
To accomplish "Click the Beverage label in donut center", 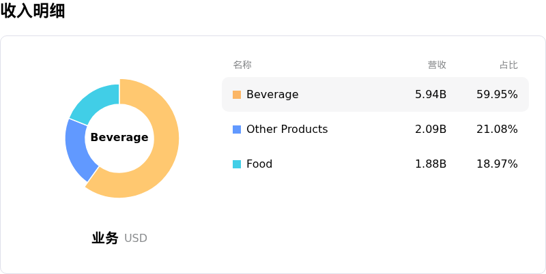I will coord(119,138).
